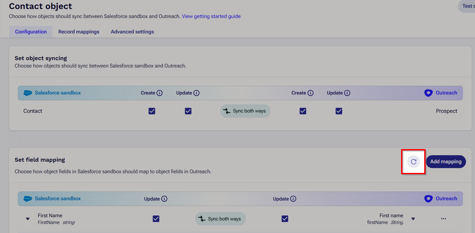Uncheck Salesforce Create checkbox for Contact
475x233 pixels.
coord(152,111)
